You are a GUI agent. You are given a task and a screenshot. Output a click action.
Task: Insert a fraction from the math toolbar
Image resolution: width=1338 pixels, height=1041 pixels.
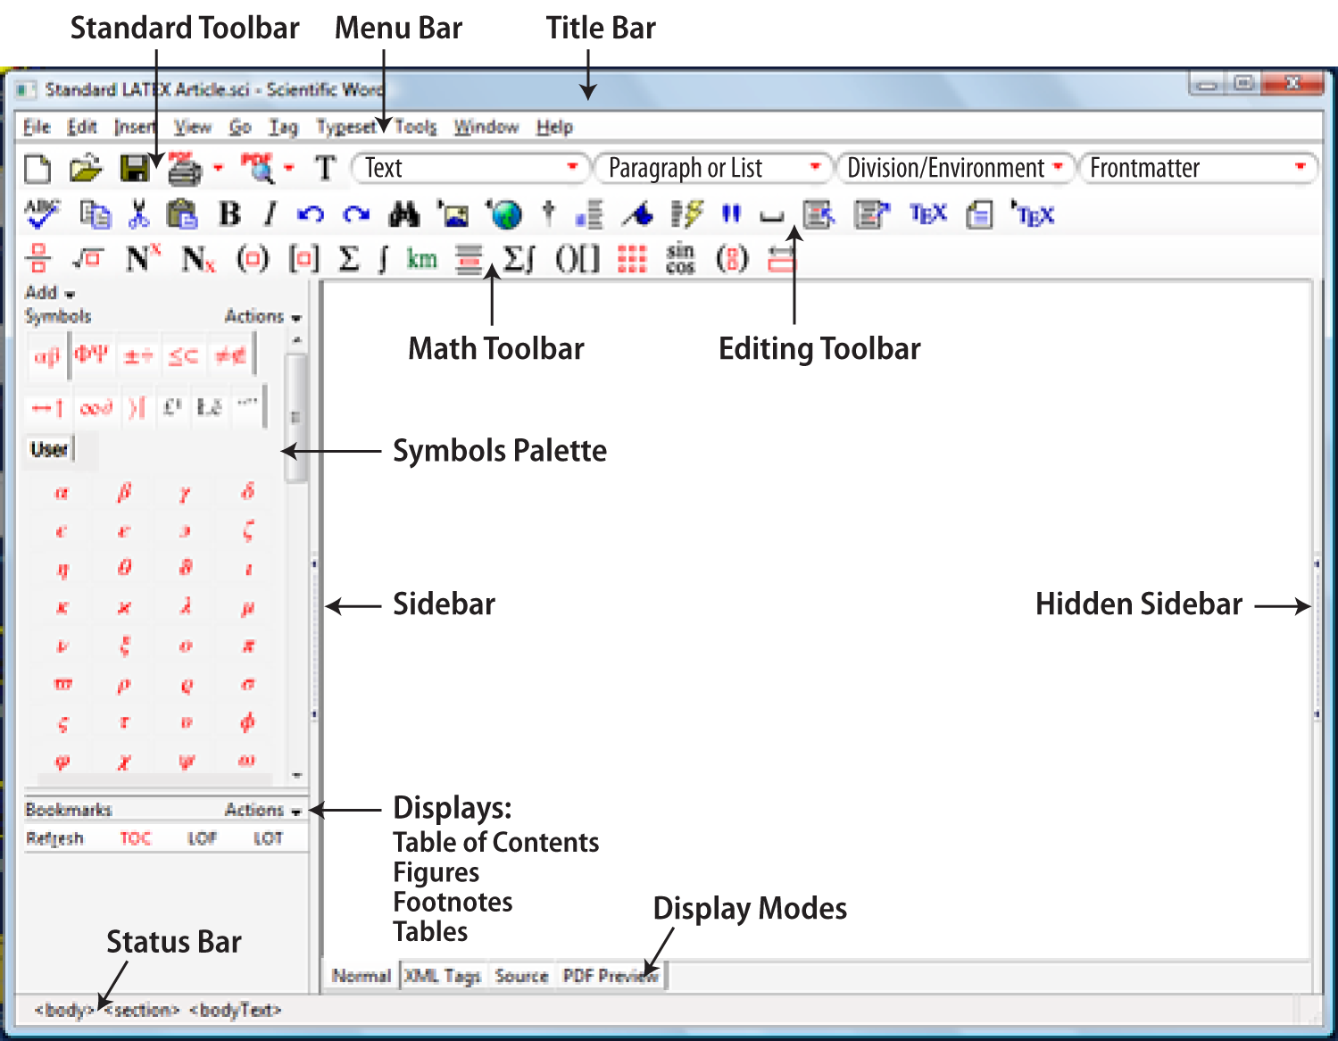point(37,259)
